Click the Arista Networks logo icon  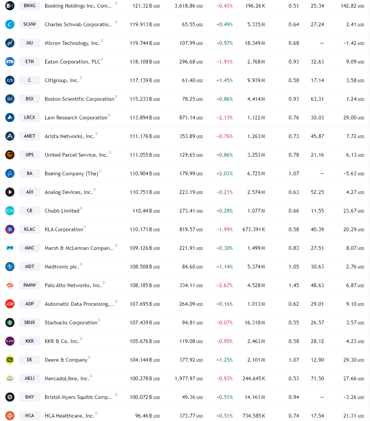click(10, 136)
